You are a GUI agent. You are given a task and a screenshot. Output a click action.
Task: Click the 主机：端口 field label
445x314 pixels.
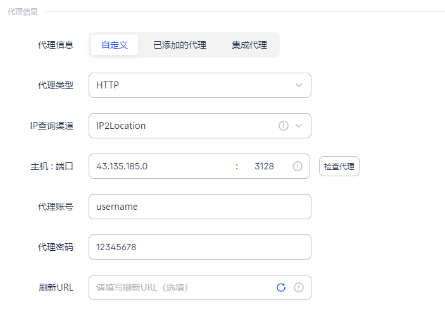coord(52,166)
